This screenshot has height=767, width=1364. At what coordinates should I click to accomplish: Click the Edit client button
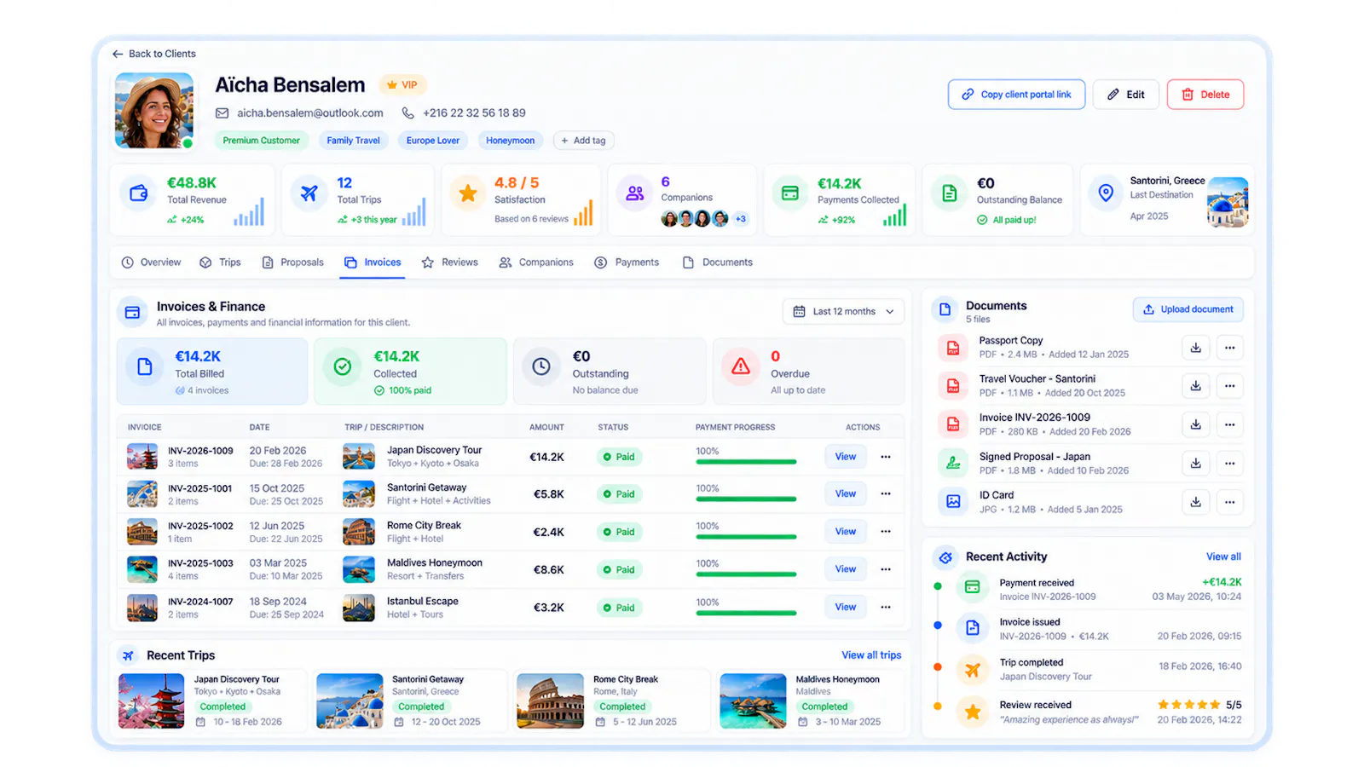click(1126, 95)
